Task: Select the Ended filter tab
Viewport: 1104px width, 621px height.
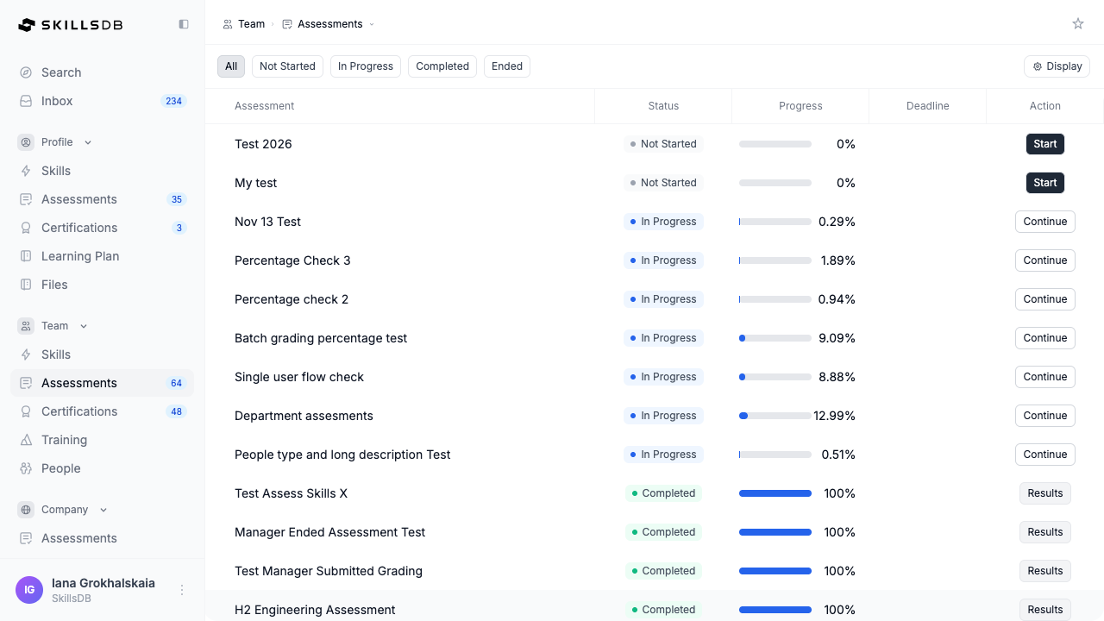Action: 507,66
